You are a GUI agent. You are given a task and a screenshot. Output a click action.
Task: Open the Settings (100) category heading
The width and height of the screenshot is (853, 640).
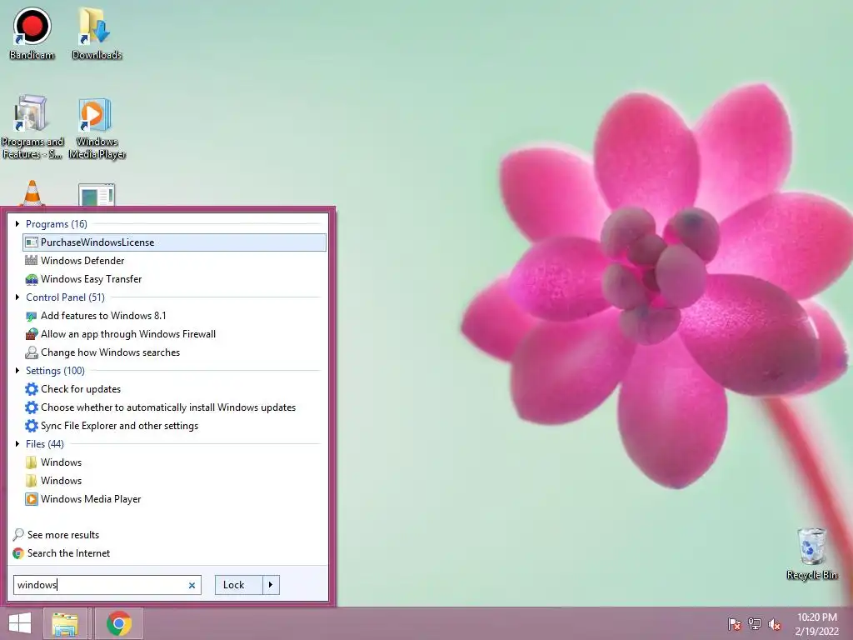[x=55, y=371]
